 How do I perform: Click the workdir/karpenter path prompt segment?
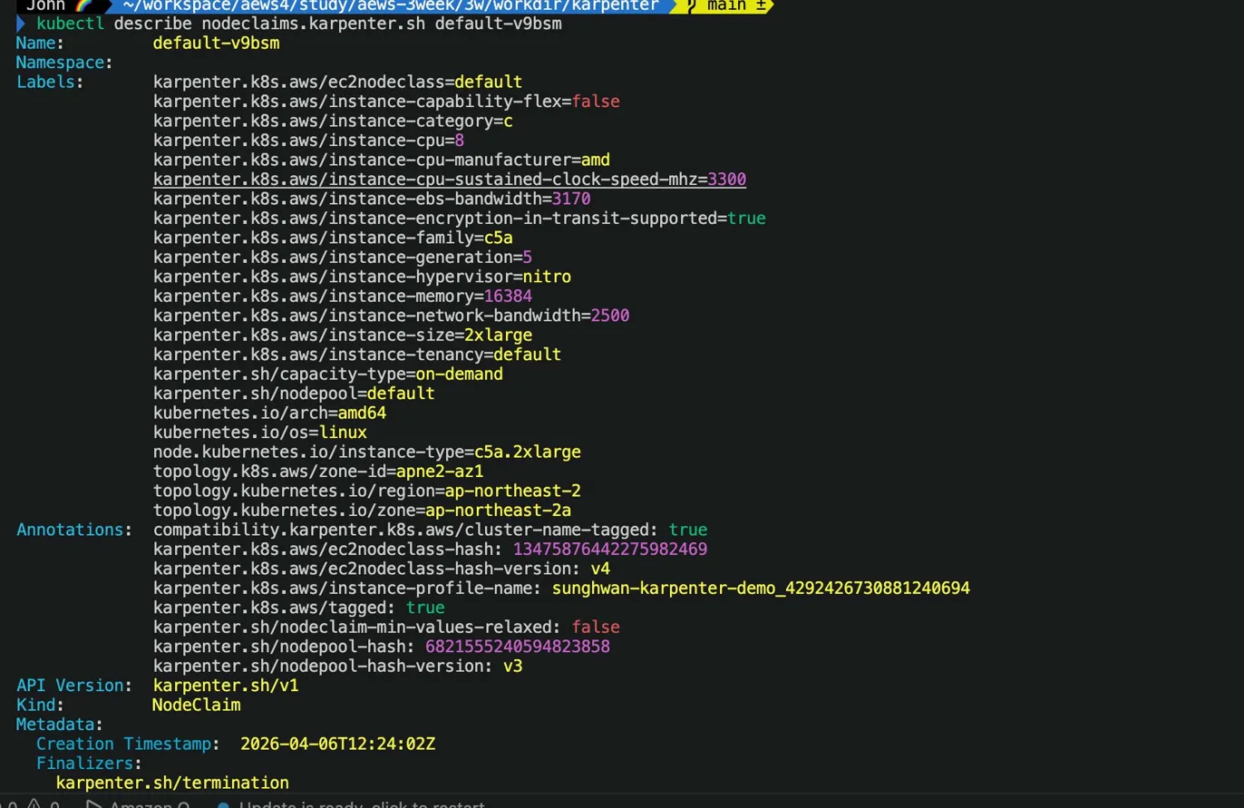point(392,5)
